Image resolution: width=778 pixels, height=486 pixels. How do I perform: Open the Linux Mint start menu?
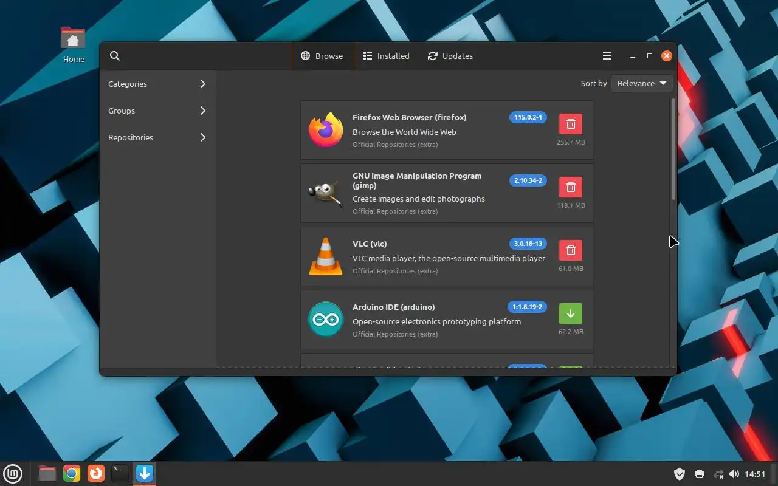pos(13,473)
